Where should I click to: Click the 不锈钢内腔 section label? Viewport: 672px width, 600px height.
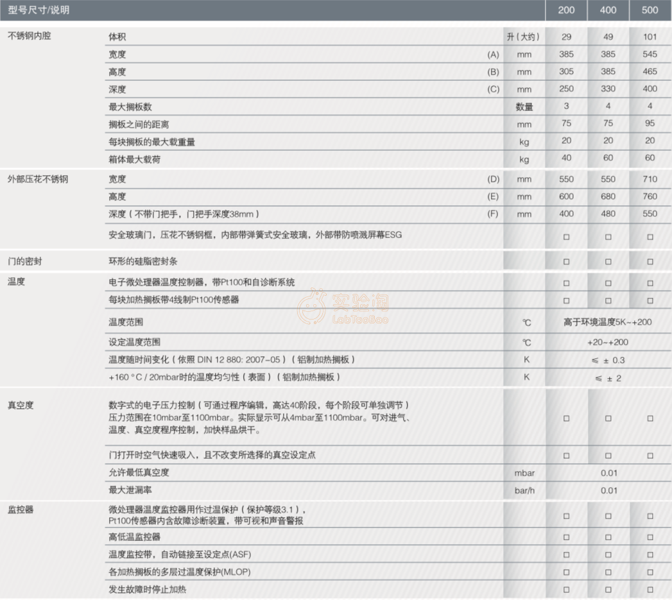coord(29,37)
